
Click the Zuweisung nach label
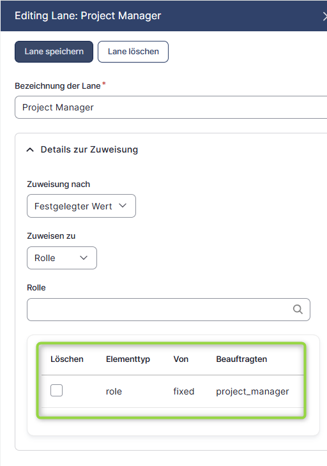[58, 184]
